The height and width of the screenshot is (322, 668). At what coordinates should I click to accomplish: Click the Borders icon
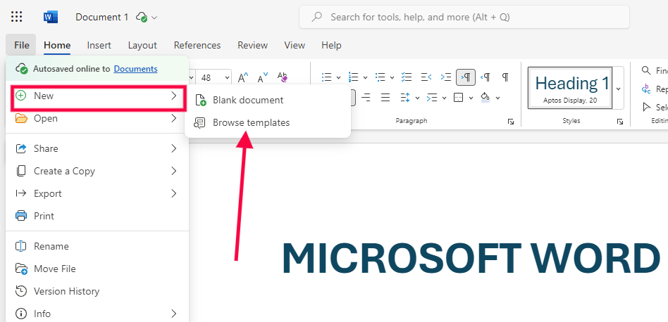pyautogui.click(x=459, y=98)
